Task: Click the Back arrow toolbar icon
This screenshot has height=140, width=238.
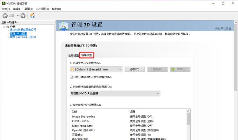Action: pyautogui.click(x=5, y=16)
